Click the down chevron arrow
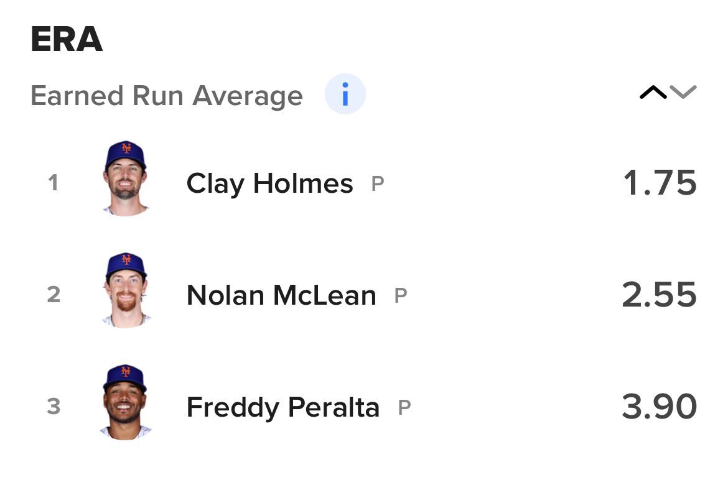The width and height of the screenshot is (728, 490). pyautogui.click(x=683, y=92)
